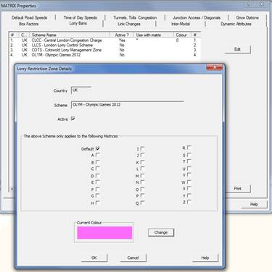This screenshot has height=272, width=272.
Task: Tick matrix A checkbox
Action: (97, 155)
